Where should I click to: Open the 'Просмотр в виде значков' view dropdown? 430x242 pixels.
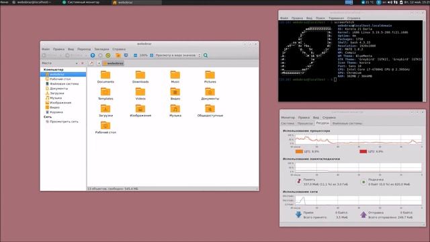pyautogui.click(x=178, y=55)
